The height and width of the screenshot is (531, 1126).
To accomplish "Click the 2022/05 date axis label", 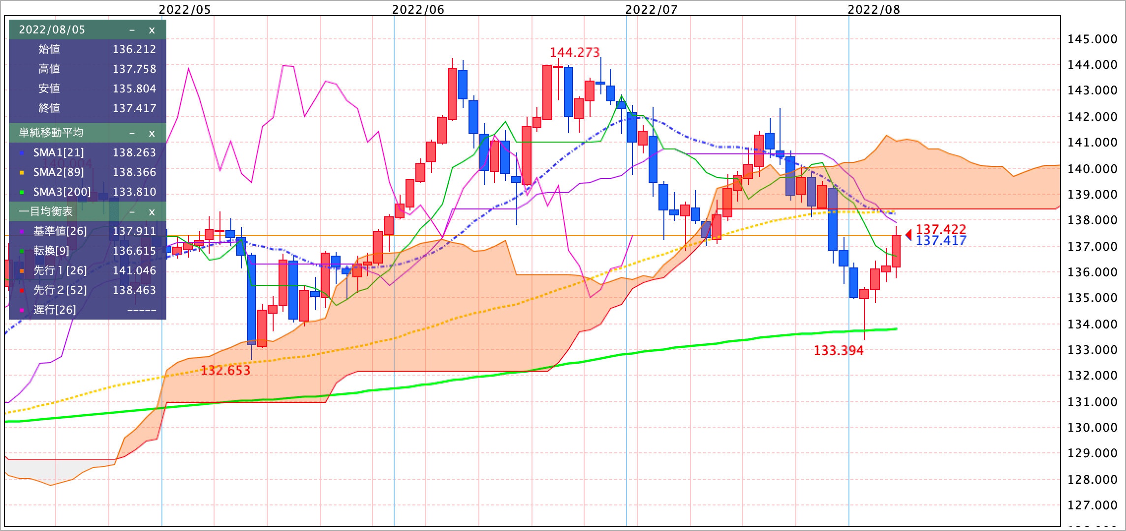I will tap(185, 9).
